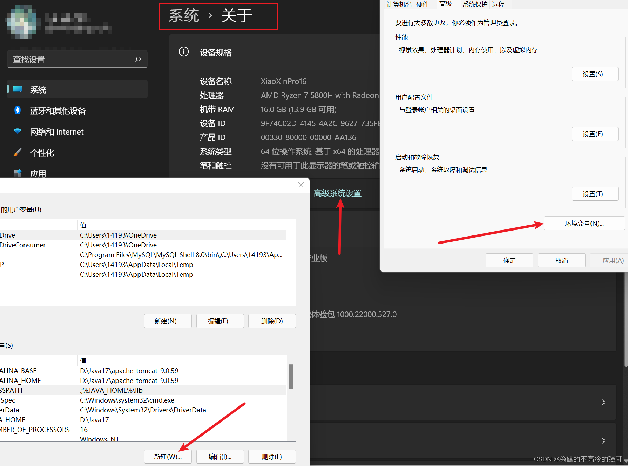Click the 环境变量(N) button

click(584, 223)
